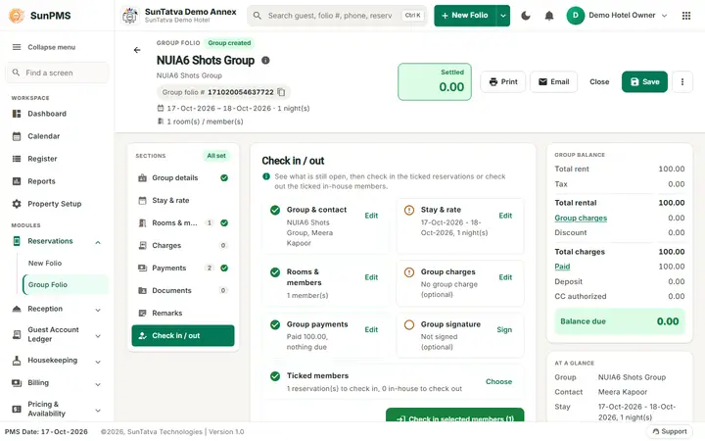Expand the Demo Hotel Owner user menu
The height and width of the screenshot is (441, 705).
[x=664, y=16]
